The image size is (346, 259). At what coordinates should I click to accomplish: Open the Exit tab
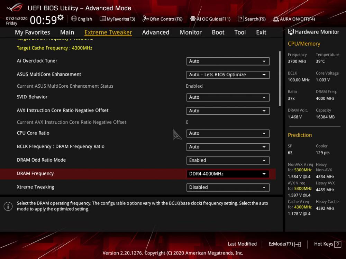click(x=261, y=32)
